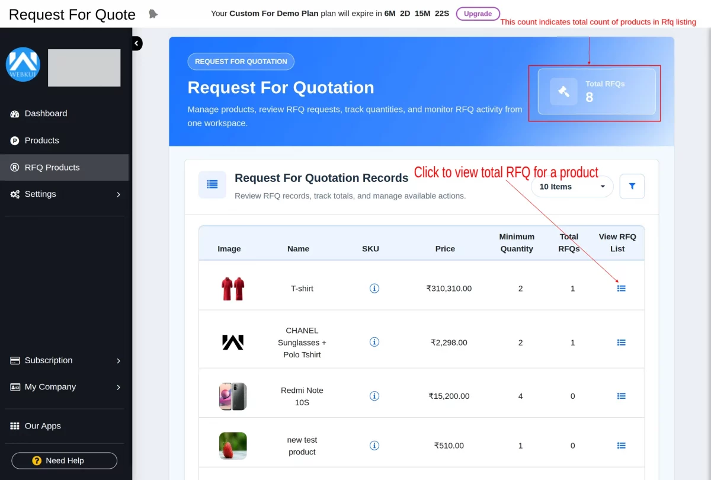Click the Webkul logo avatar
The width and height of the screenshot is (711, 480).
coord(23,65)
